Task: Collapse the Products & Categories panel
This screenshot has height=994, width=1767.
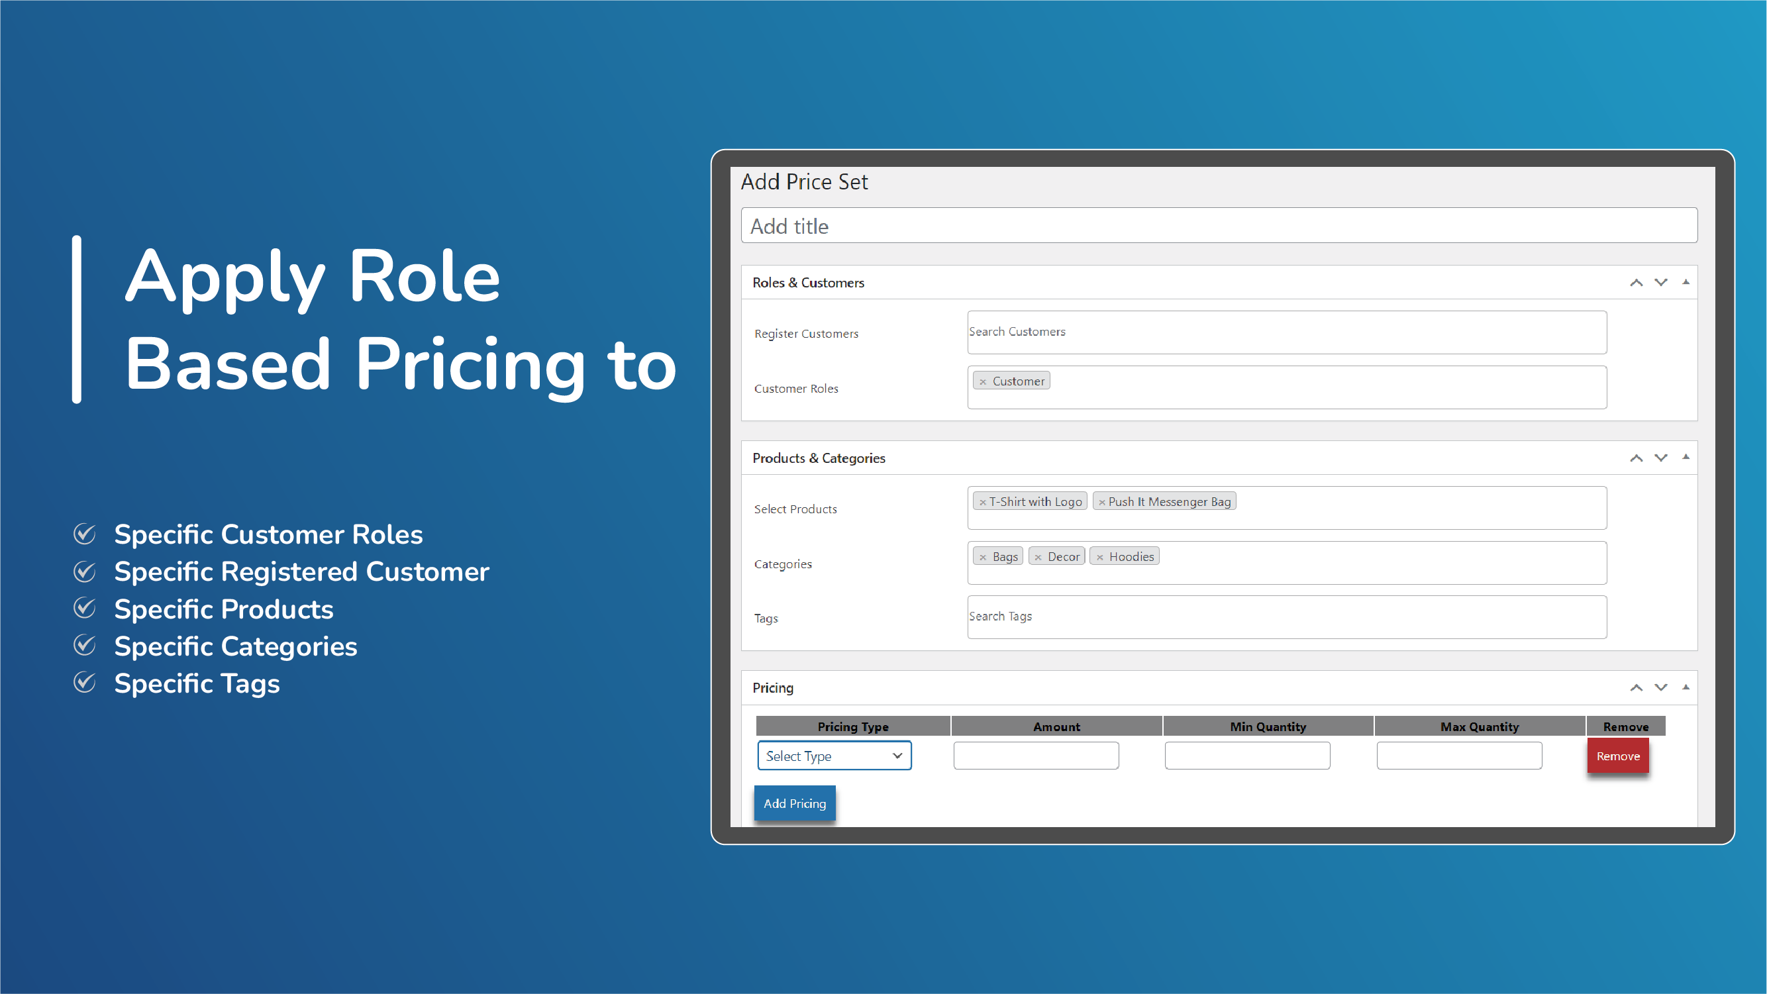Action: (x=1686, y=457)
